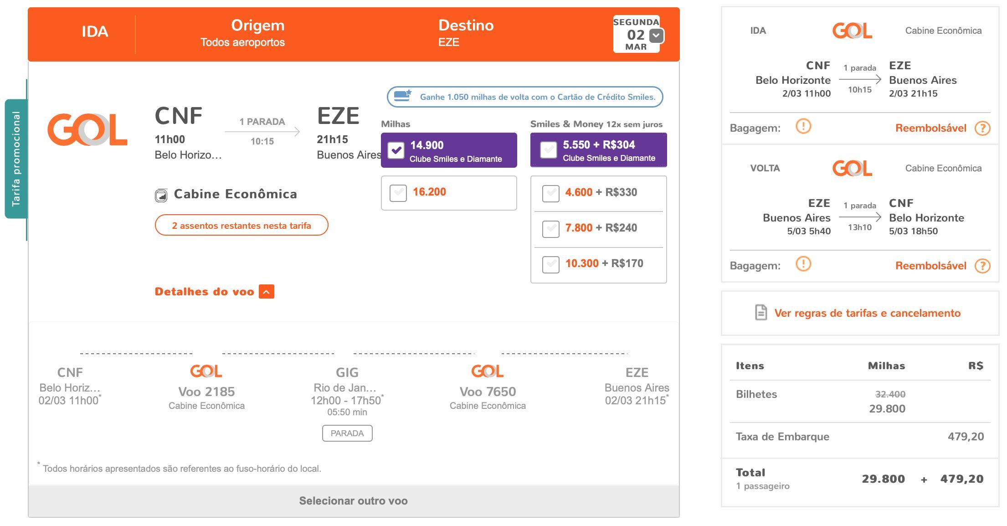
Task: Click the PARADA badge under GIG
Action: (347, 433)
